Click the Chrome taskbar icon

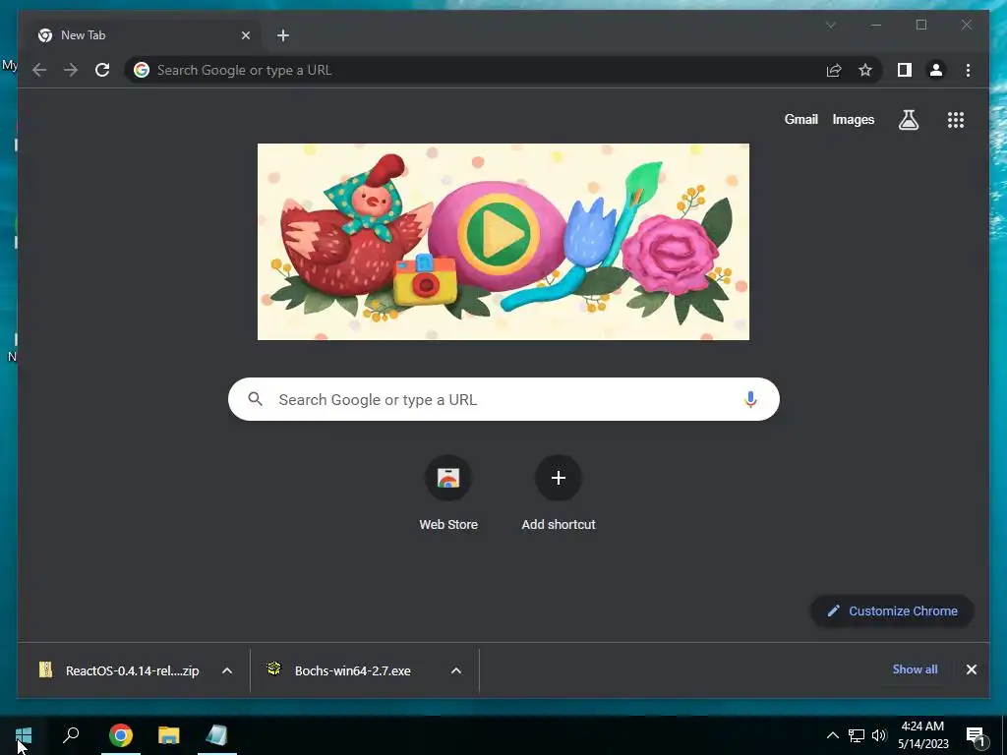click(120, 735)
